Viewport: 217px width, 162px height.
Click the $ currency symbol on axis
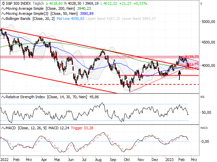tap(201, 4)
